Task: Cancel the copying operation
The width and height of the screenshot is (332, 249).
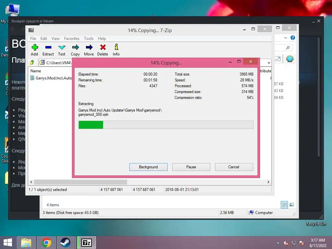Action: point(234,167)
